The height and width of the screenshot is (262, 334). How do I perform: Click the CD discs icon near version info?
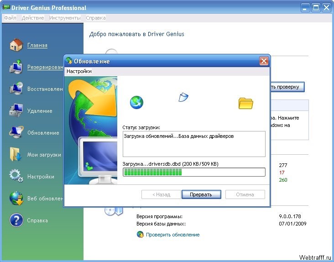(x=114, y=211)
